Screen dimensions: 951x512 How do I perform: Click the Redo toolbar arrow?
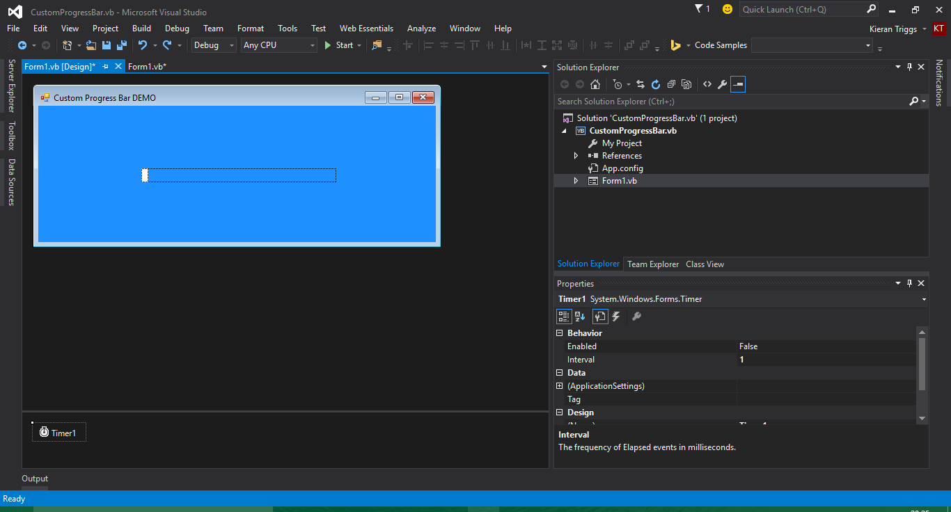pos(167,45)
